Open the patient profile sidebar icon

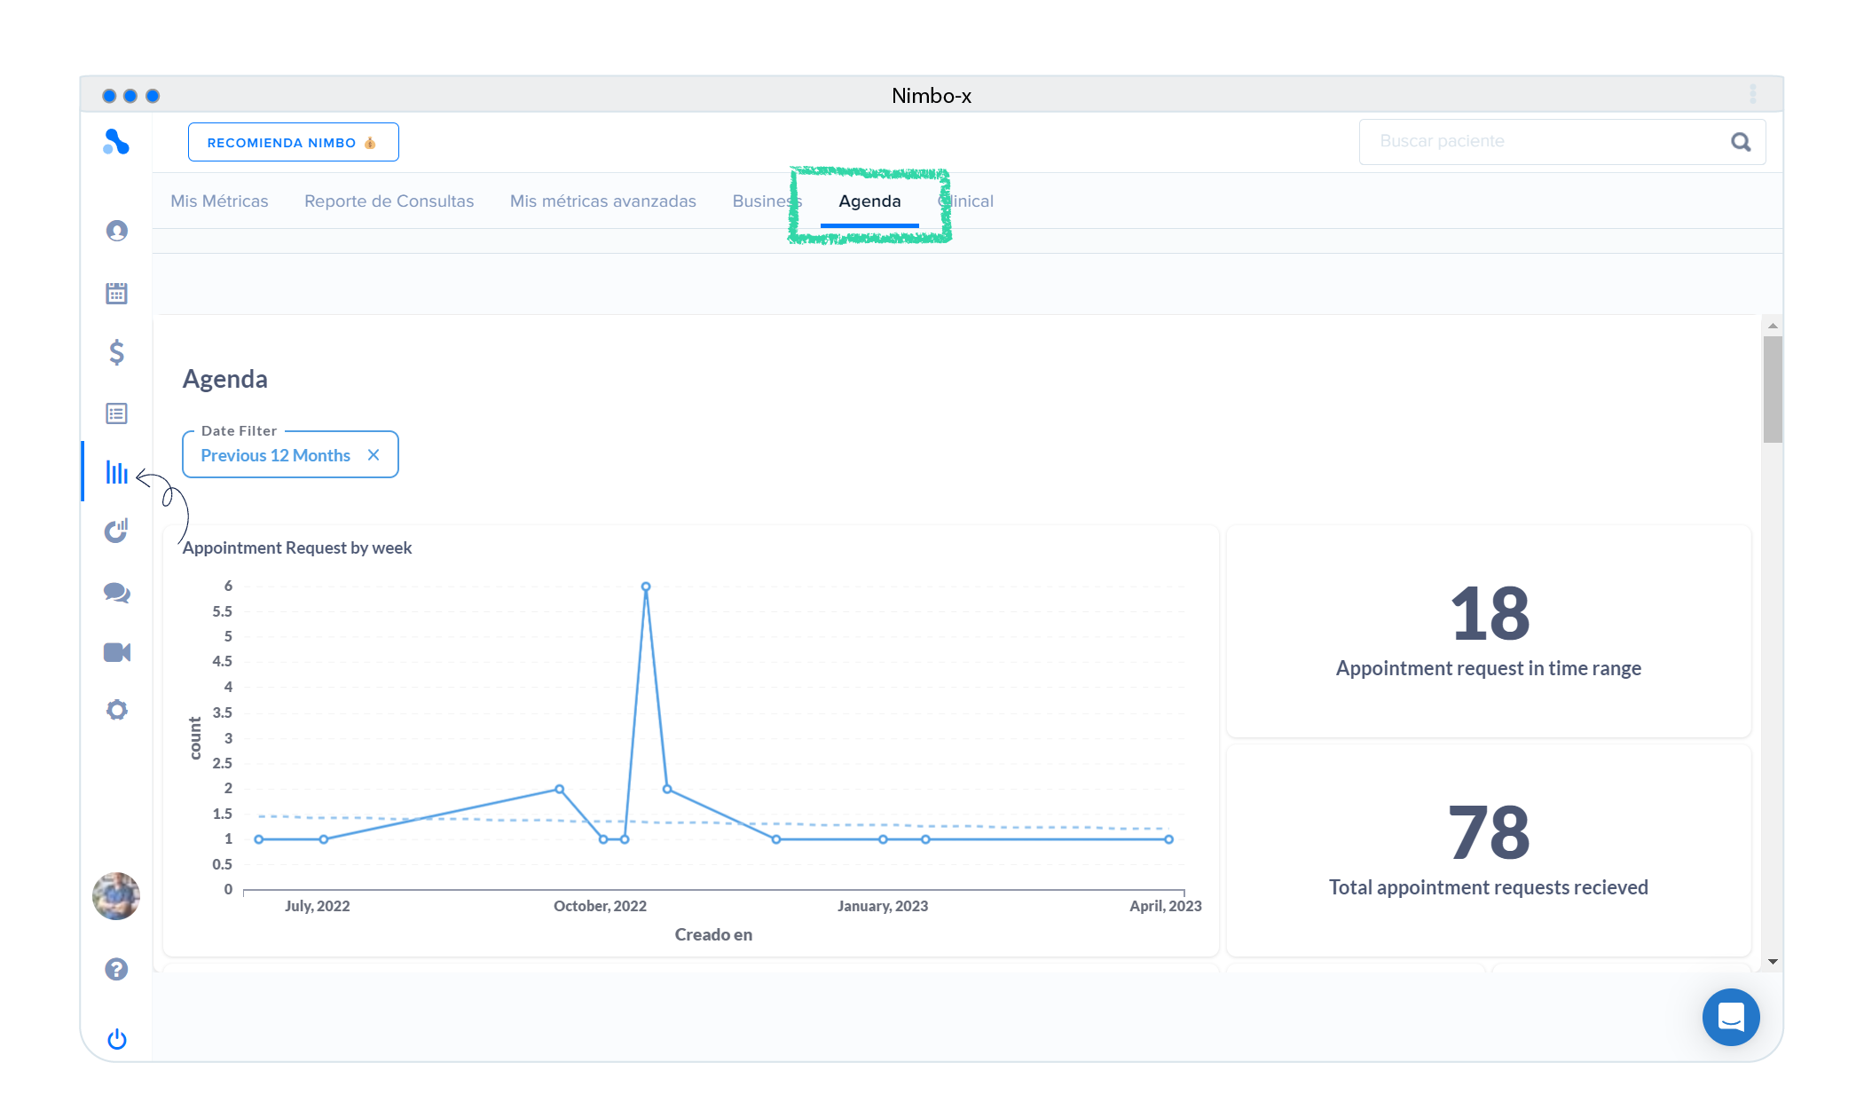point(116,231)
